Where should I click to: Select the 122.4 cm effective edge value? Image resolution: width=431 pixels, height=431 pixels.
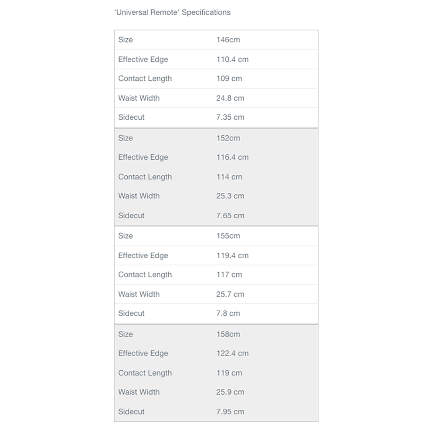232,353
